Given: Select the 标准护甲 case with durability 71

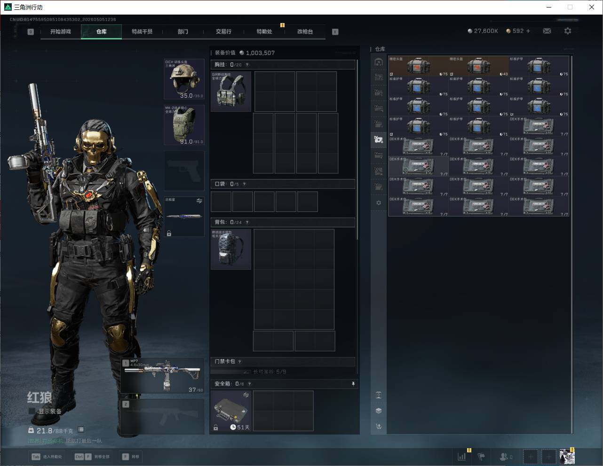Looking at the screenshot, I should tap(479, 126).
